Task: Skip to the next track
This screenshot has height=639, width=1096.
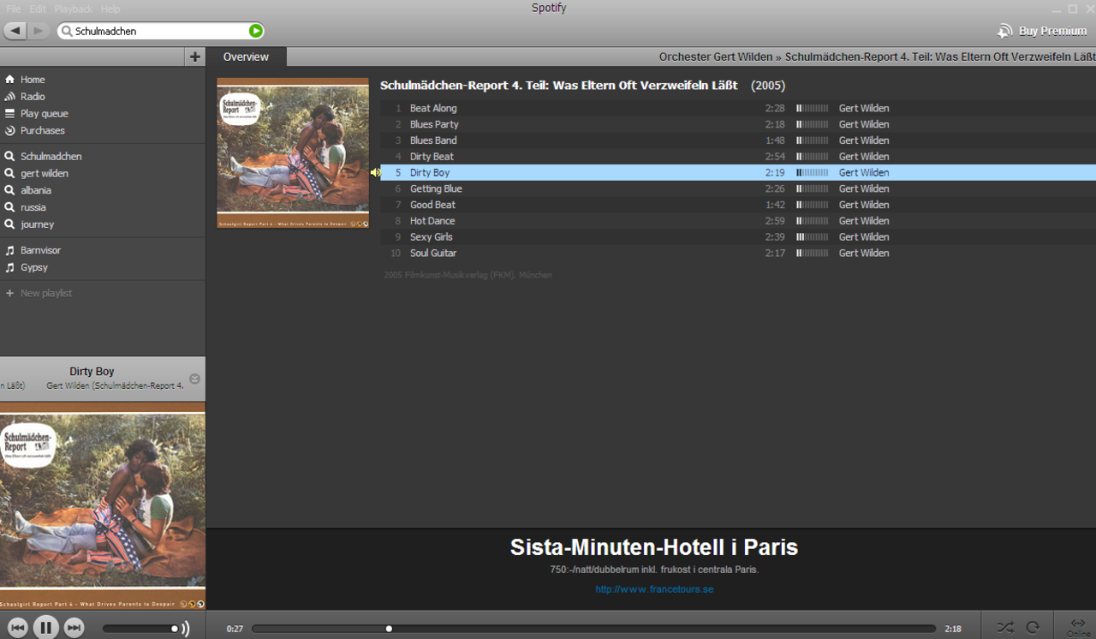Action: tap(74, 628)
